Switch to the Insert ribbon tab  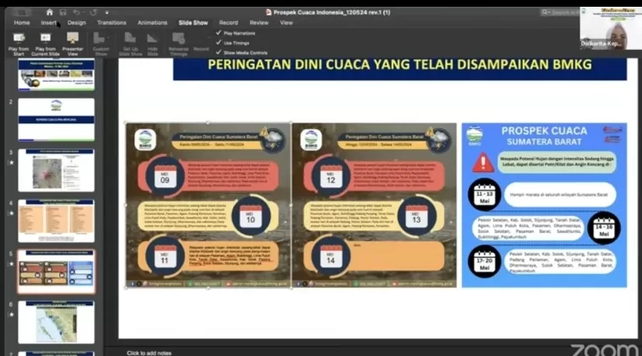coord(48,23)
